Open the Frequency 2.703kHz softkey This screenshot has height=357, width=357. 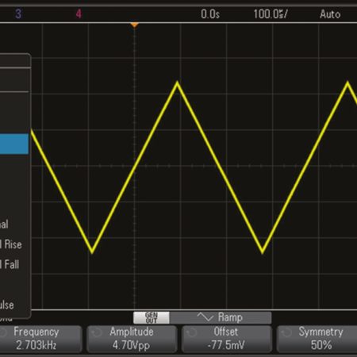coord(40,339)
